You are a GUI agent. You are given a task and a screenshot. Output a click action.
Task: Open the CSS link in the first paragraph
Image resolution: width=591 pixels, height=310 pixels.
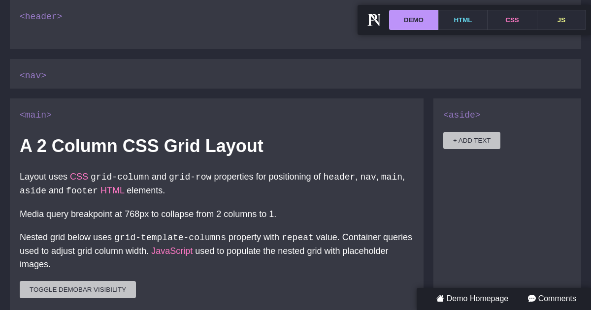[79, 177]
